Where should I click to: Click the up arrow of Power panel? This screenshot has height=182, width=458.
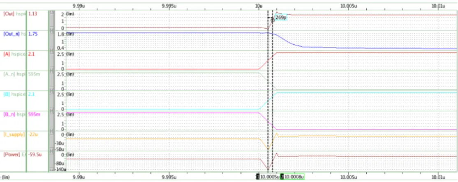(x=52, y=153)
